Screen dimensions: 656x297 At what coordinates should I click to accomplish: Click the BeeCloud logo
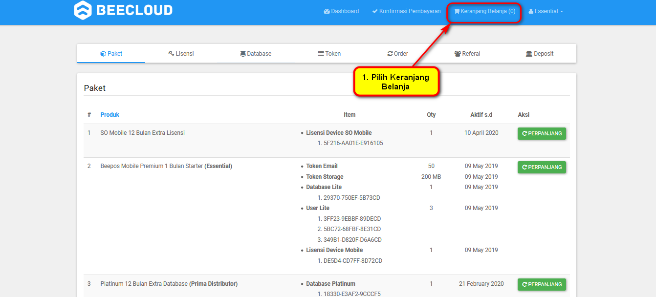click(x=123, y=10)
